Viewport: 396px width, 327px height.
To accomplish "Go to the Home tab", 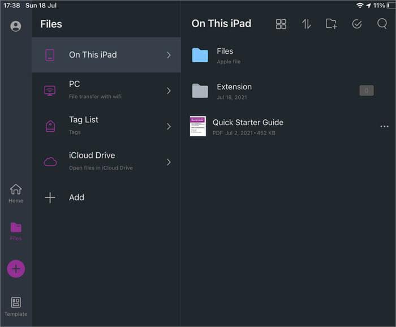I will click(x=16, y=193).
